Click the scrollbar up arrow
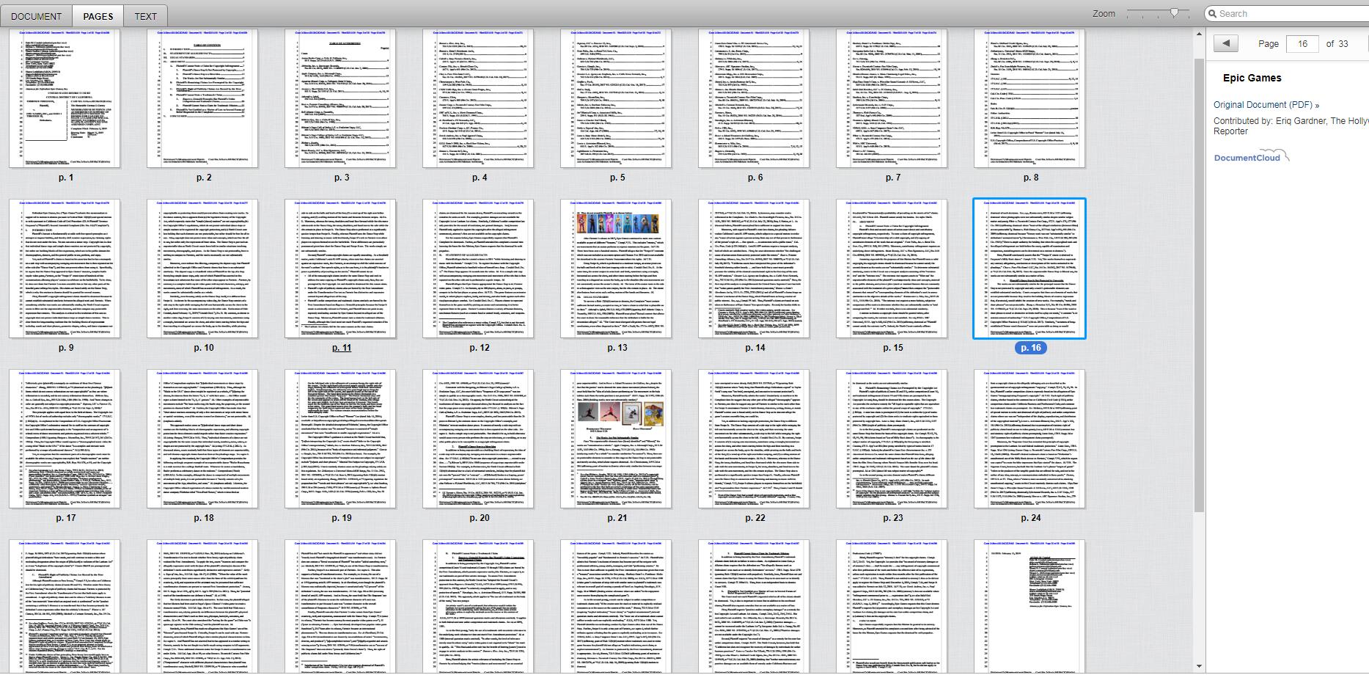Image resolution: width=1369 pixels, height=675 pixels. (1200, 34)
